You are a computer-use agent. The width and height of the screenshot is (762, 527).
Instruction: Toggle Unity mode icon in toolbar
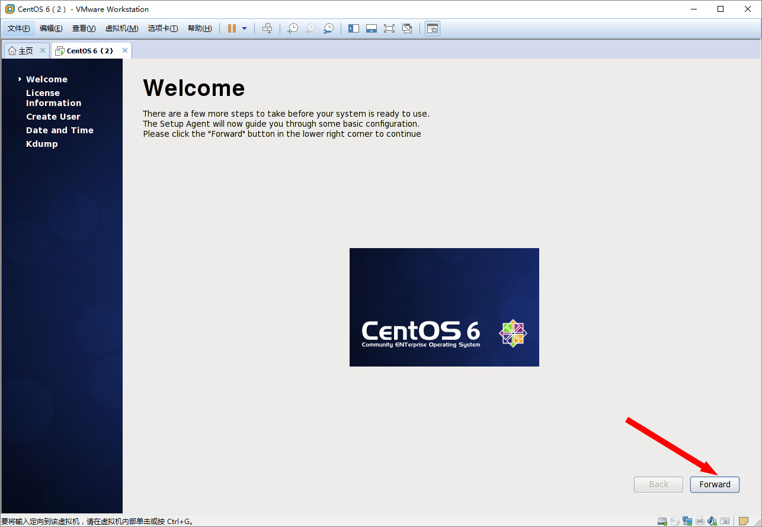pyautogui.click(x=407, y=28)
